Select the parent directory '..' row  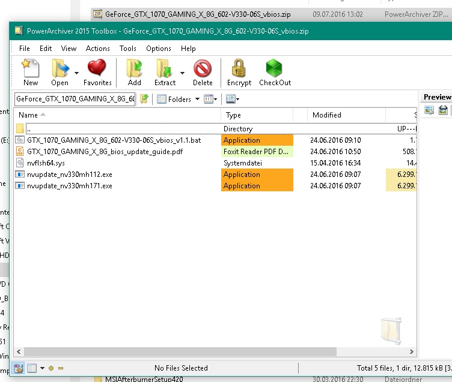(215, 128)
